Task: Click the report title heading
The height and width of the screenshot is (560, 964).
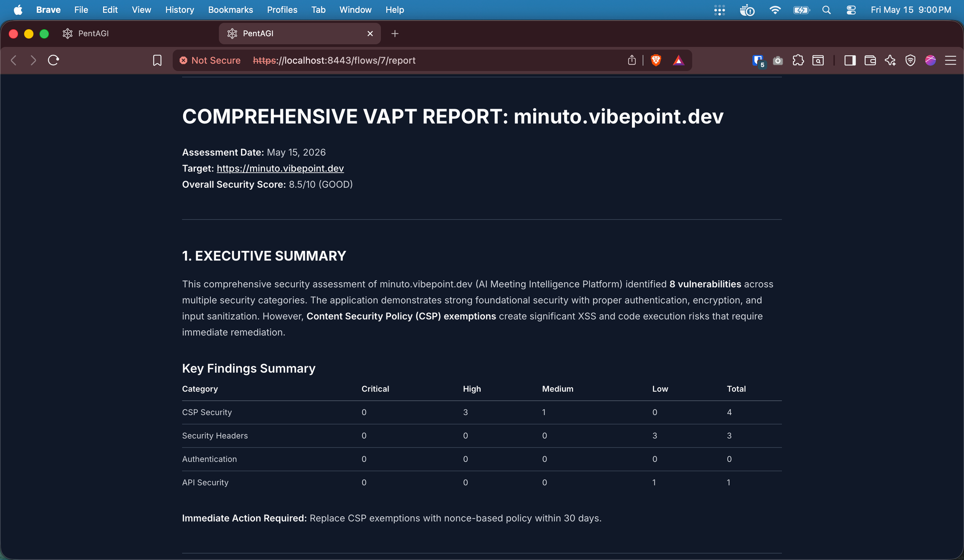Action: [x=453, y=117]
